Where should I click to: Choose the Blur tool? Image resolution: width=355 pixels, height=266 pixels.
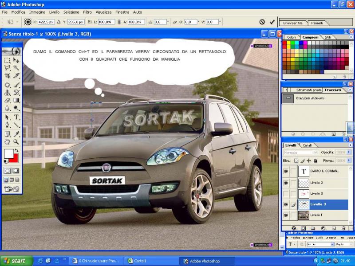[8, 108]
